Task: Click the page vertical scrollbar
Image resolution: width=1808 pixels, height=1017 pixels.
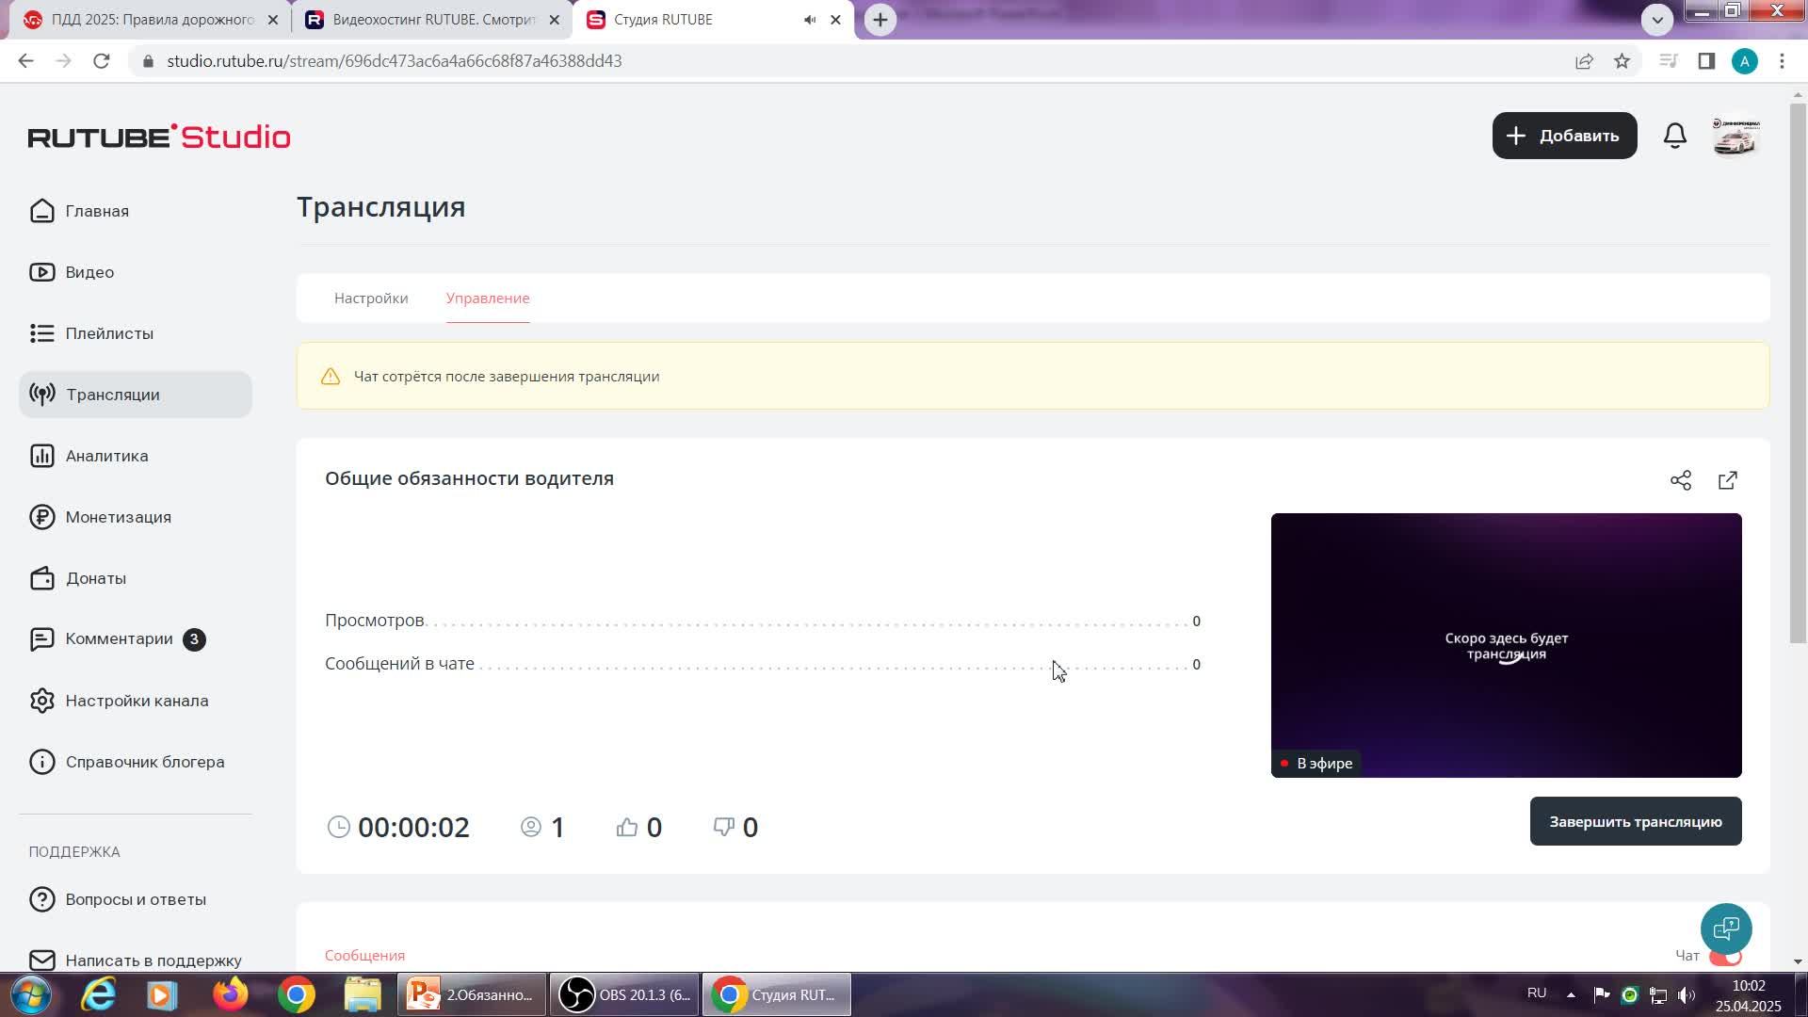Action: point(1798,377)
